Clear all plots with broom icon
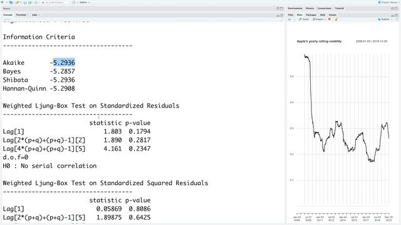This screenshot has width=401, height=225. tap(336, 19)
